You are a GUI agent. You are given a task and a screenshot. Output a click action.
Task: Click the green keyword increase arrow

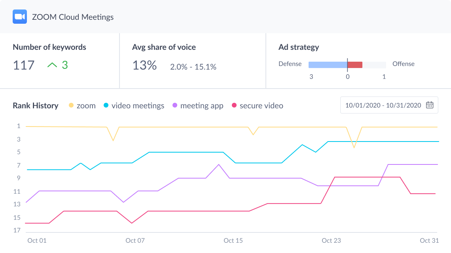click(x=52, y=65)
